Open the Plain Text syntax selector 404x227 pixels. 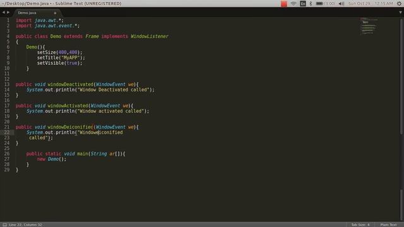389,224
